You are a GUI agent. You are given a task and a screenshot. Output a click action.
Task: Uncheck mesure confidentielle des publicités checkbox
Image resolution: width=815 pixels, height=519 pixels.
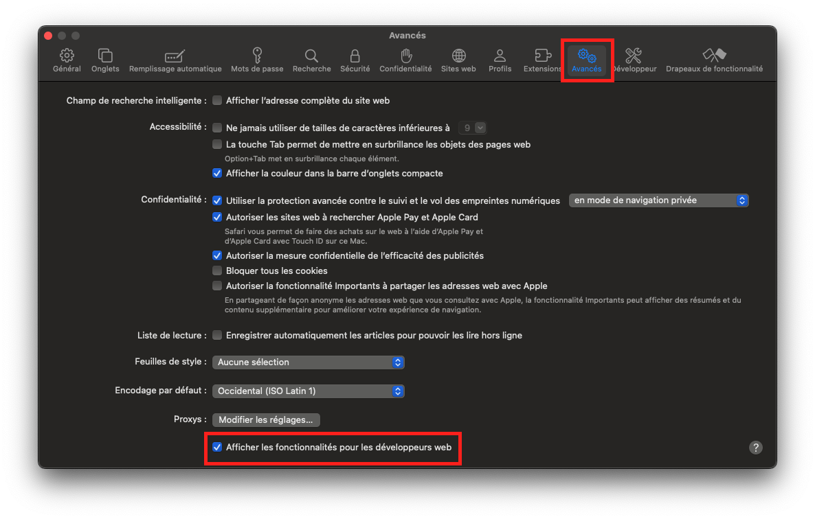pyautogui.click(x=217, y=255)
